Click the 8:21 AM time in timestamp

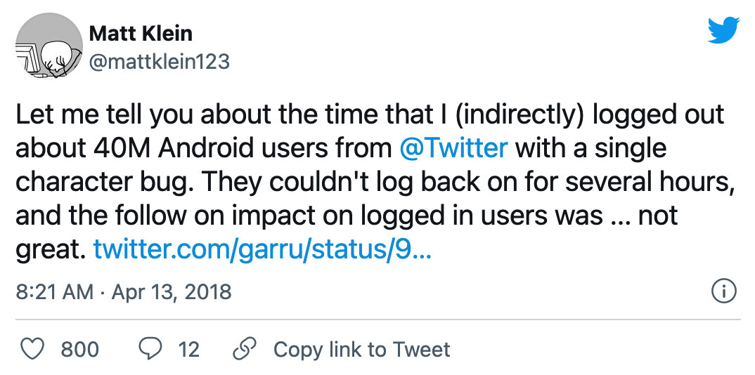[53, 291]
